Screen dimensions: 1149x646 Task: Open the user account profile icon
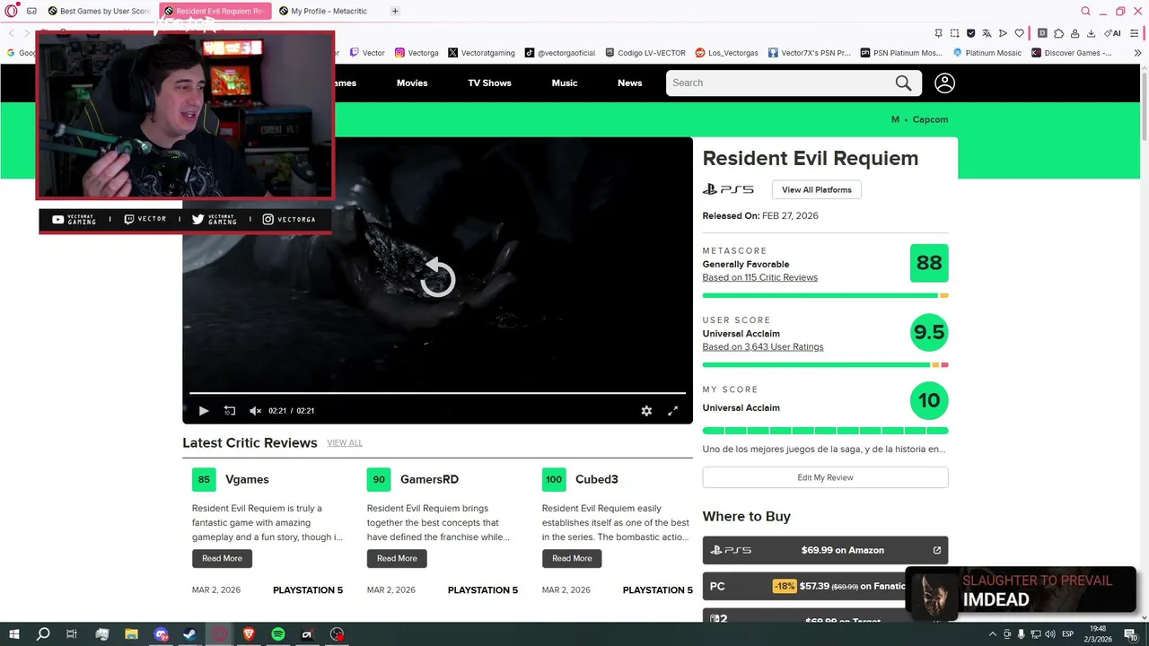[944, 83]
